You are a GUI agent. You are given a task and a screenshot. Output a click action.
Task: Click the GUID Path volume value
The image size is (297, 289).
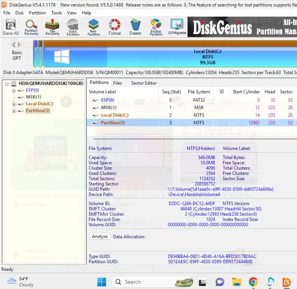(x=220, y=189)
